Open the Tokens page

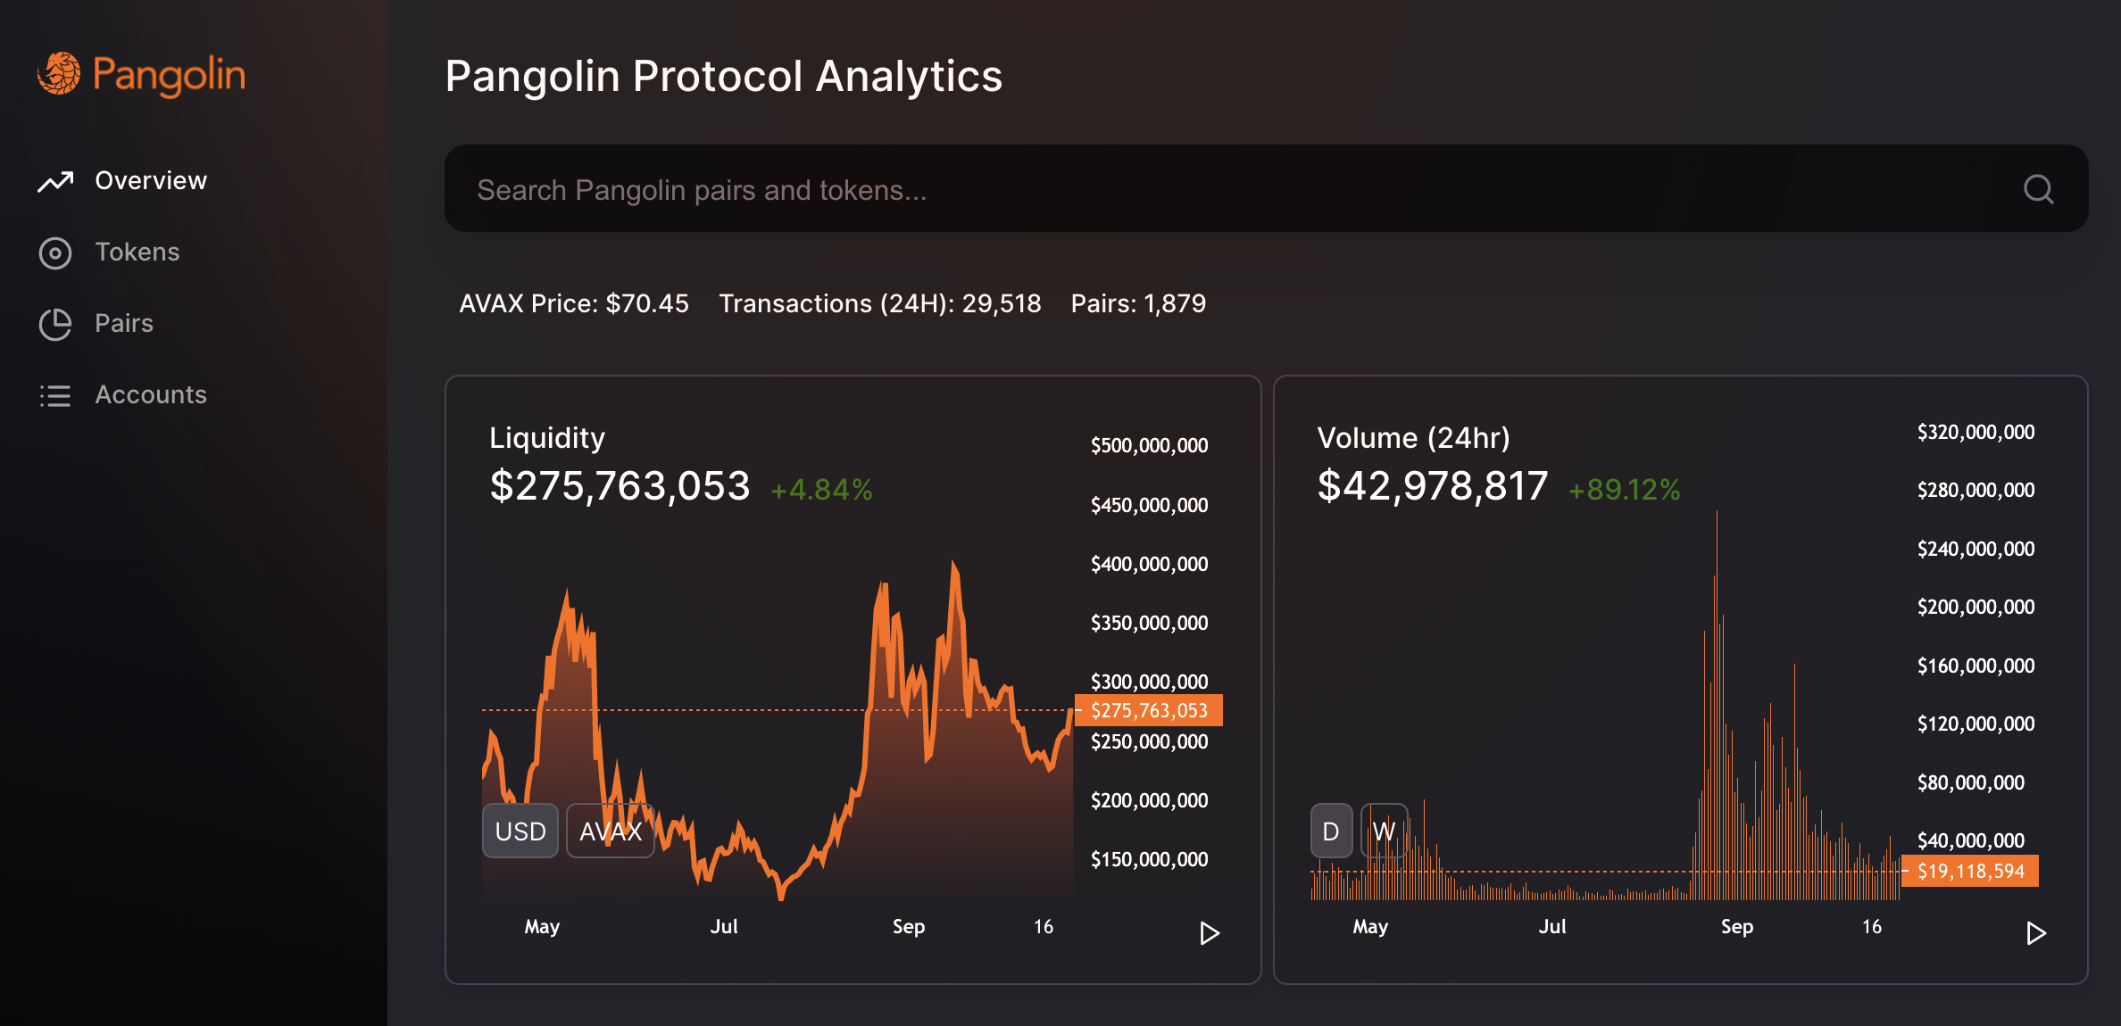[x=137, y=252]
